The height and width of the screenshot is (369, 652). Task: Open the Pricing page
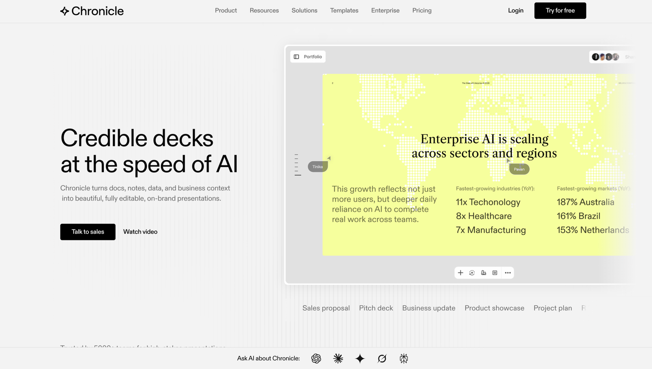(422, 11)
